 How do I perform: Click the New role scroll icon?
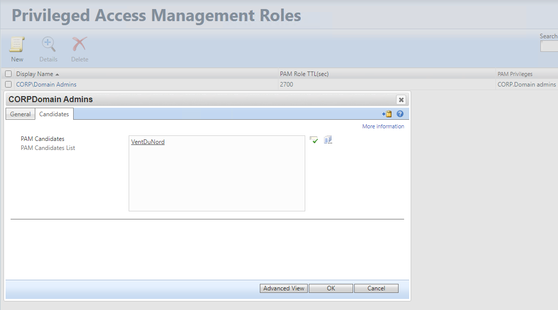pos(17,45)
